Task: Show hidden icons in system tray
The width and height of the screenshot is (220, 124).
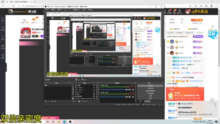Action: coord(192,122)
